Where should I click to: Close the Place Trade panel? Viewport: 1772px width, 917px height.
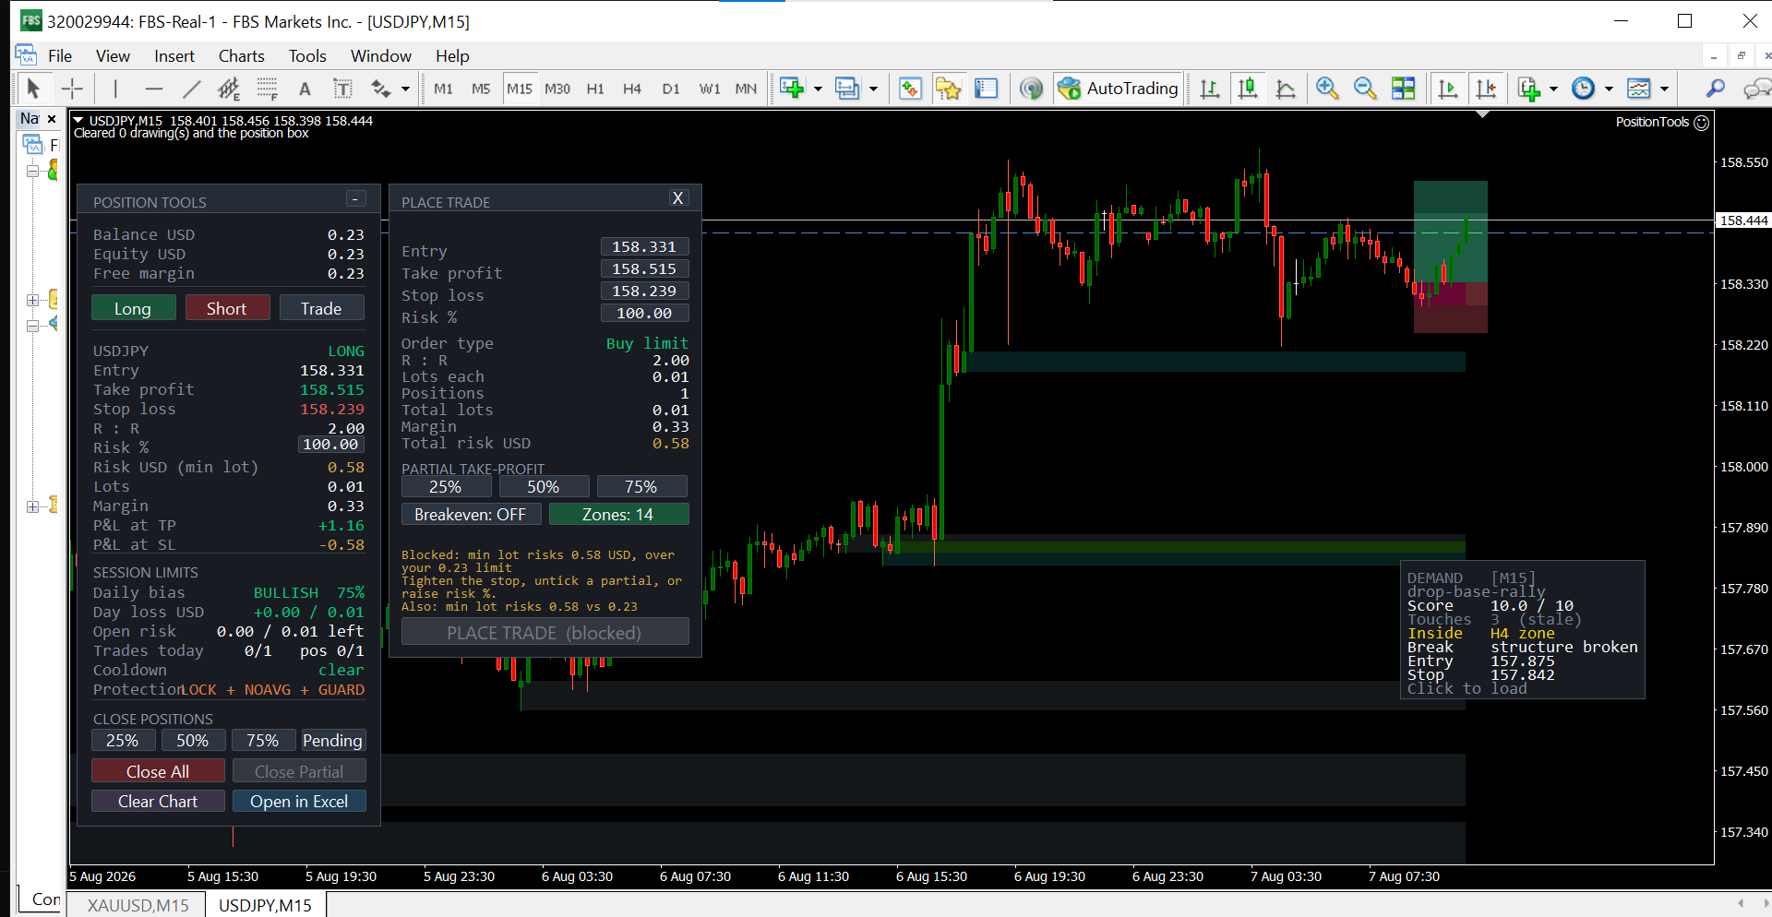(x=677, y=198)
